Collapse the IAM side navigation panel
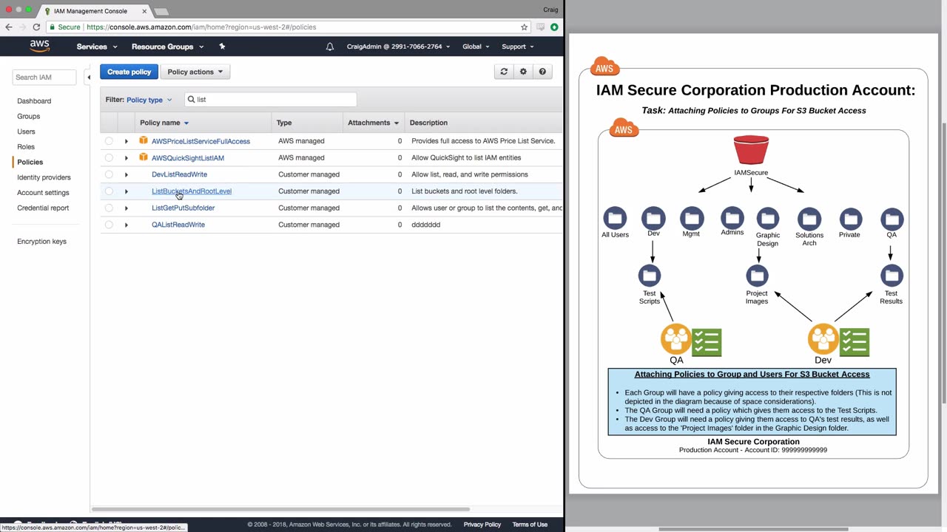The width and height of the screenshot is (947, 532). 89,77
